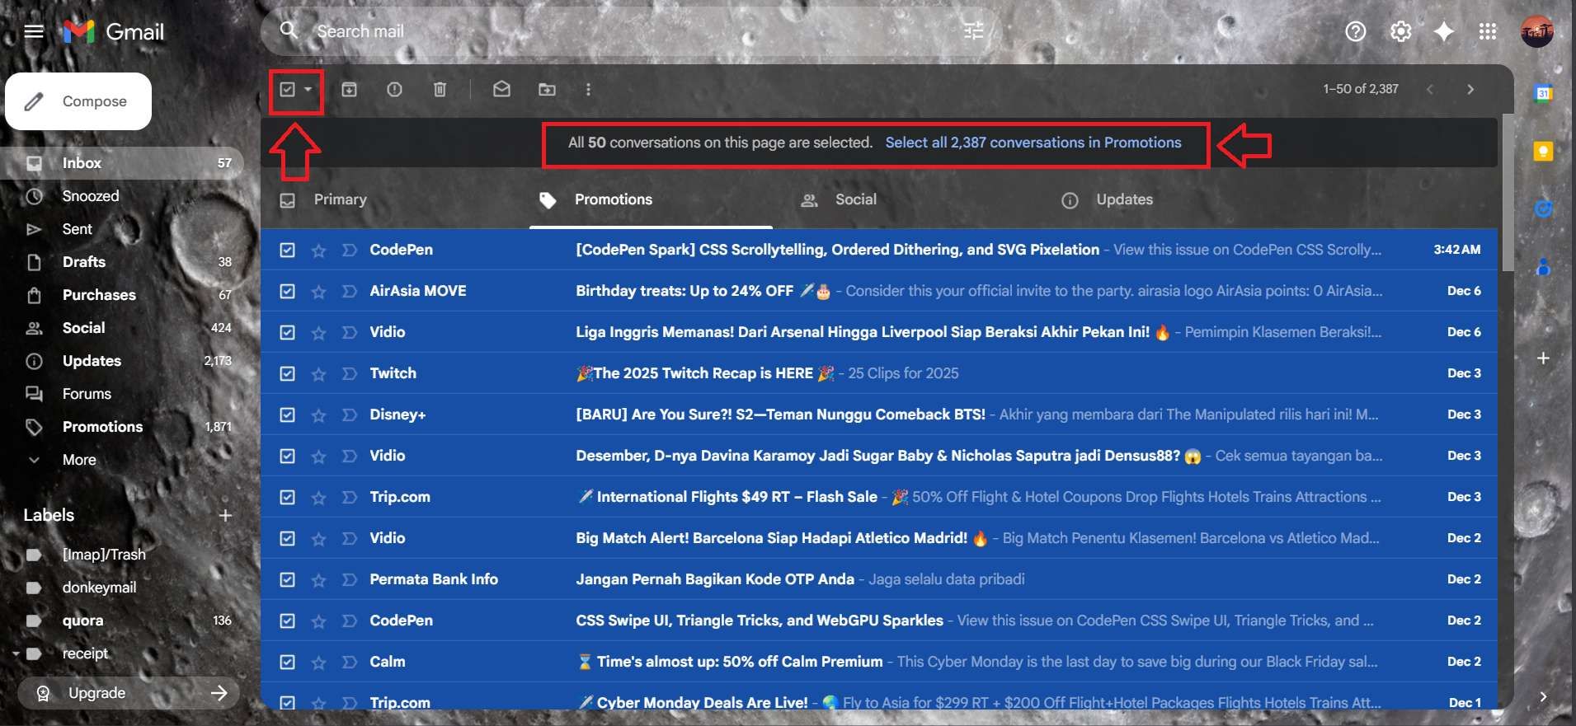Click the Move to folder icon

(547, 89)
